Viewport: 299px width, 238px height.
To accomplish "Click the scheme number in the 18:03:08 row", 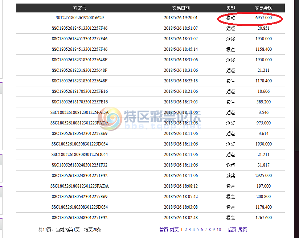I will [80, 207].
